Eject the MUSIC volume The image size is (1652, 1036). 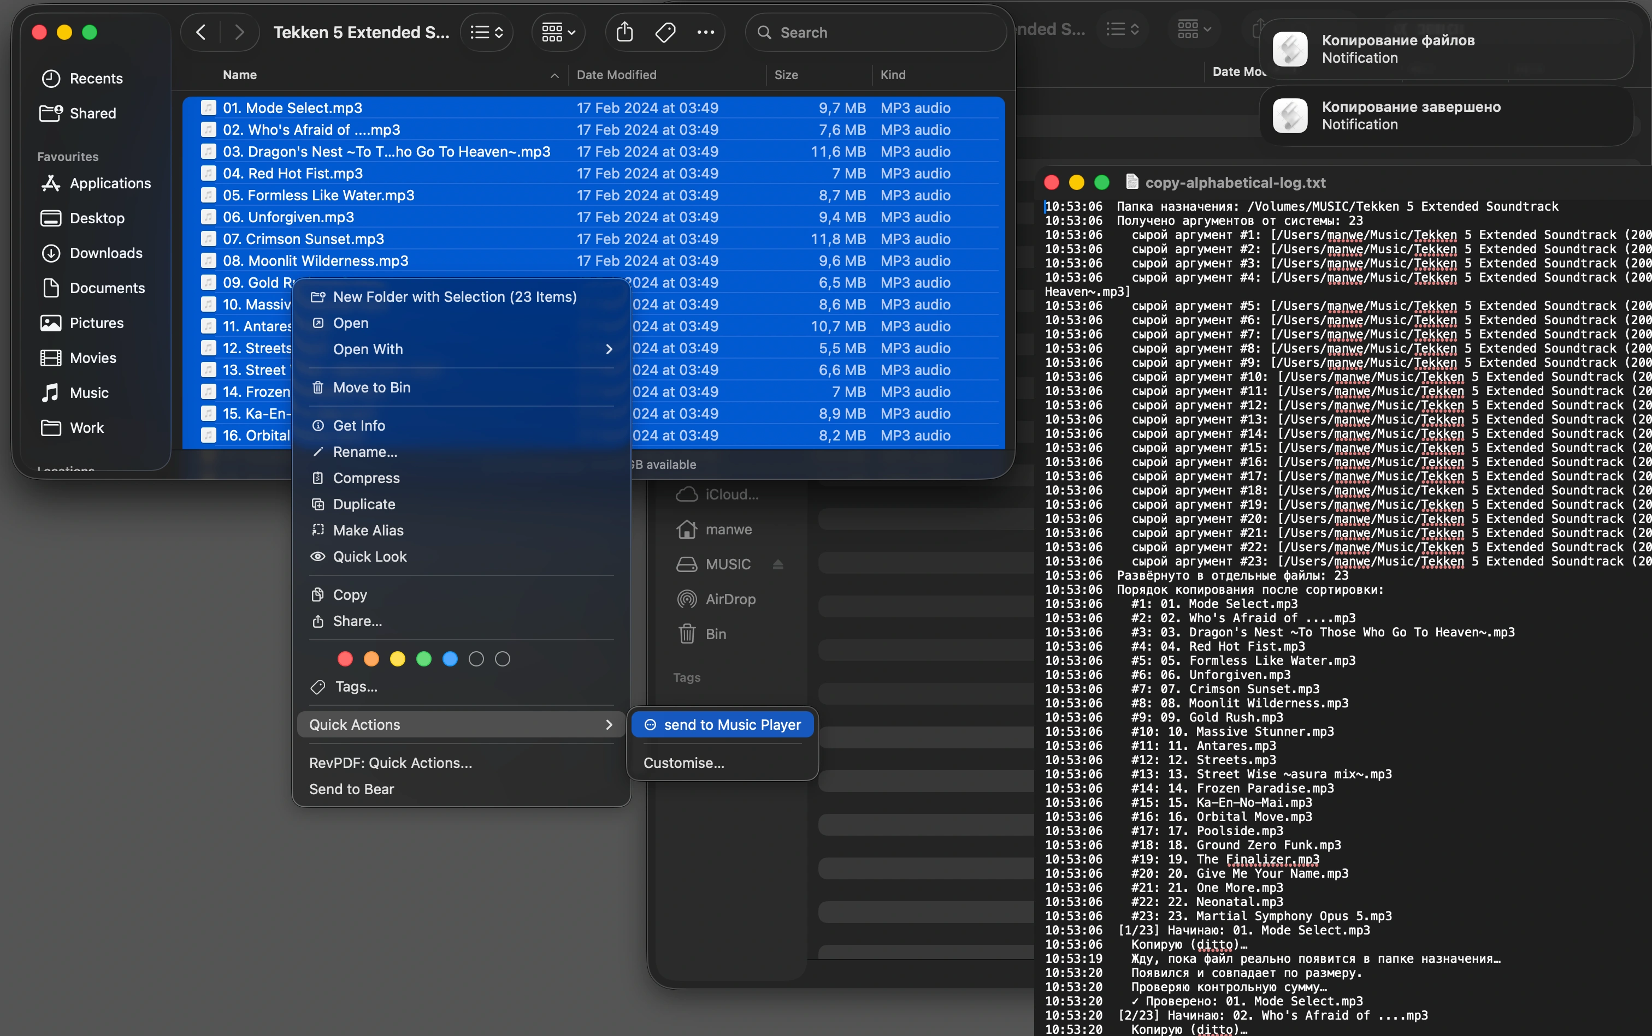tap(778, 564)
